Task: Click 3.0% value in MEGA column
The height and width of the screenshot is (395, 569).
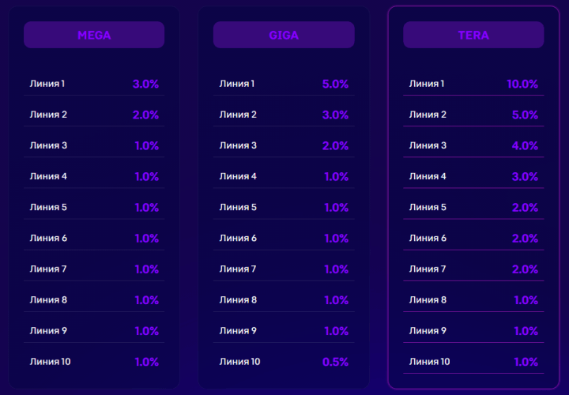Action: [146, 84]
